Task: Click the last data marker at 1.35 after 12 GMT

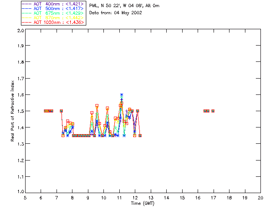Action: pyautogui.click(x=140, y=135)
